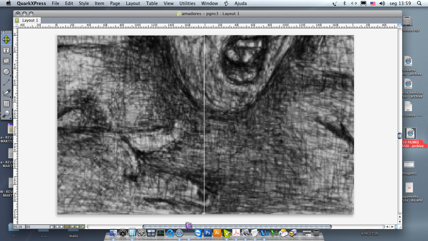Click the zoom percentage field
The height and width of the screenshot is (241, 428).
point(19,227)
